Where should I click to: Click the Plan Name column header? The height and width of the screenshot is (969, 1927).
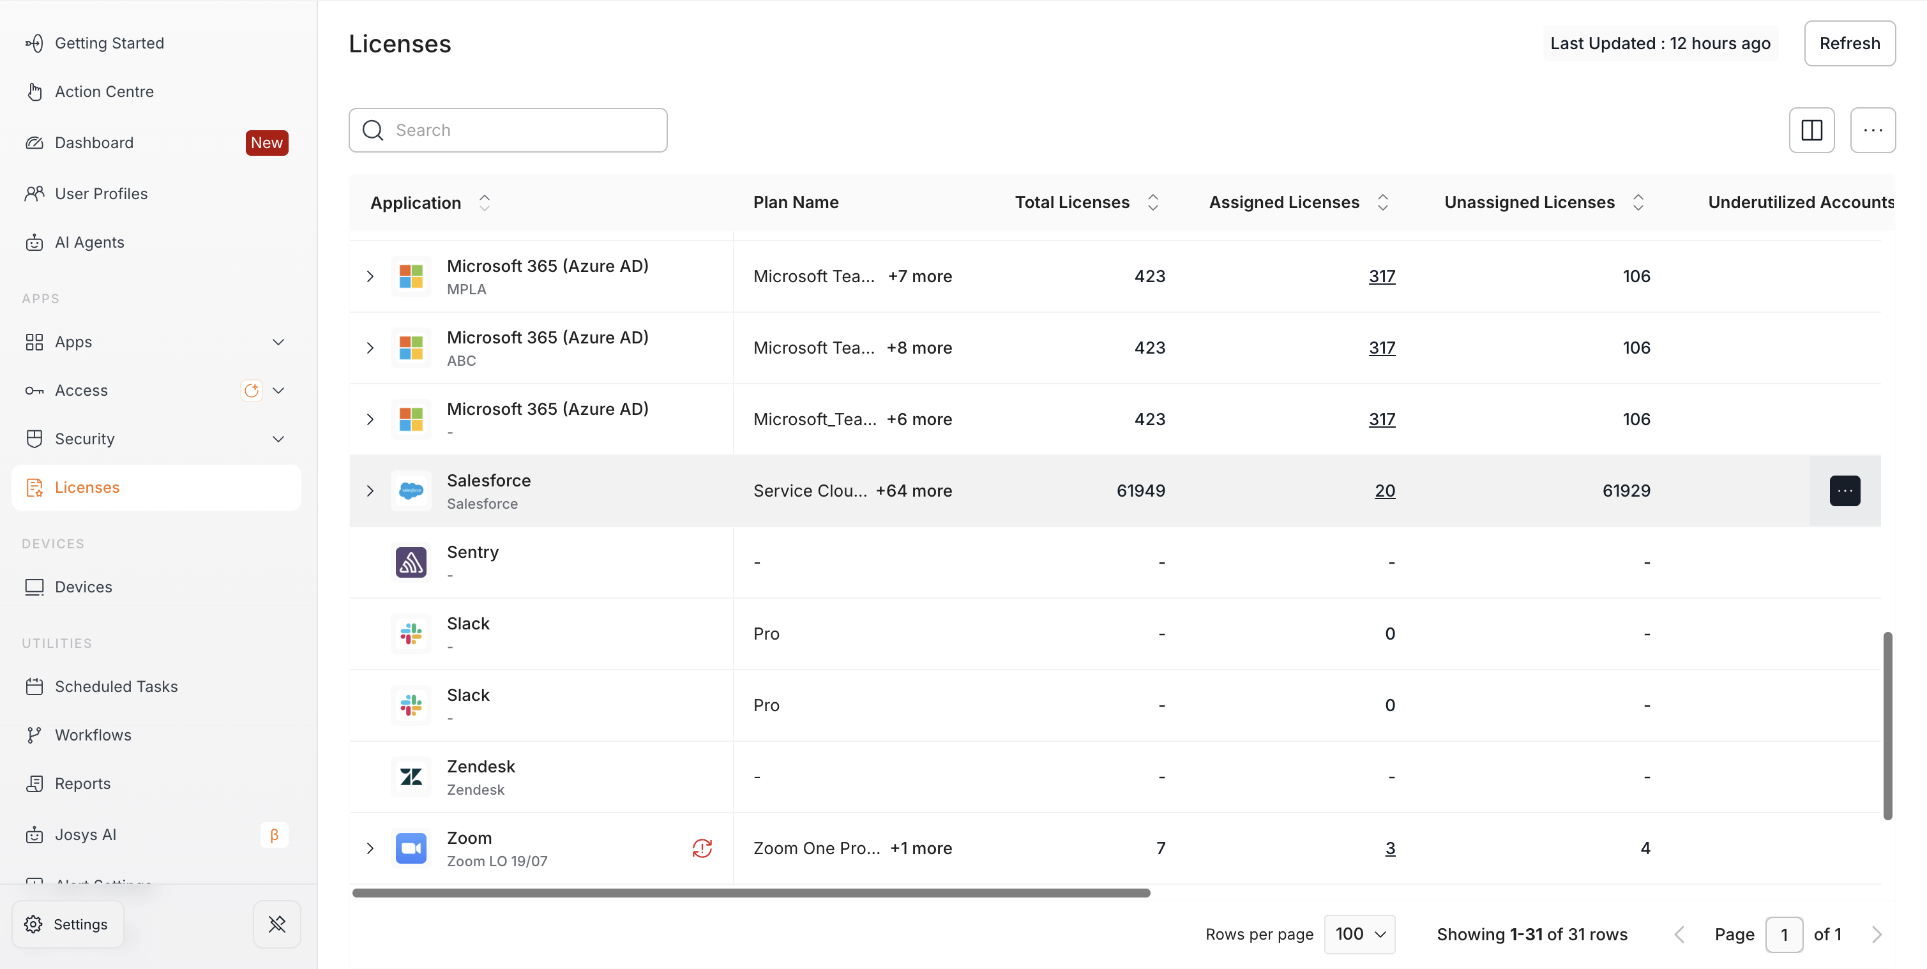click(795, 202)
